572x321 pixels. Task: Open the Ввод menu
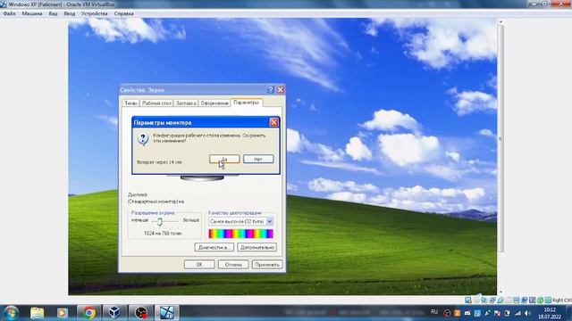pyautogui.click(x=70, y=13)
